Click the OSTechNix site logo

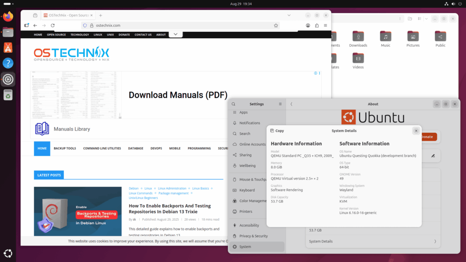[71, 54]
